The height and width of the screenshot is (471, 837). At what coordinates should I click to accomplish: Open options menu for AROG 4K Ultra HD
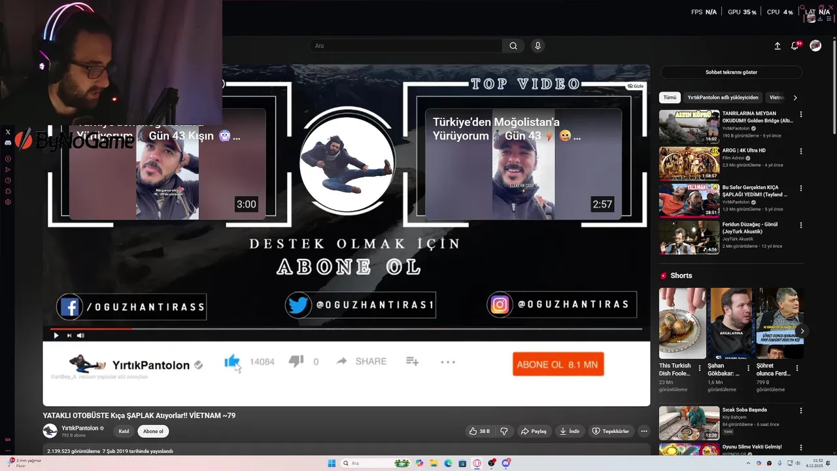tap(801, 152)
